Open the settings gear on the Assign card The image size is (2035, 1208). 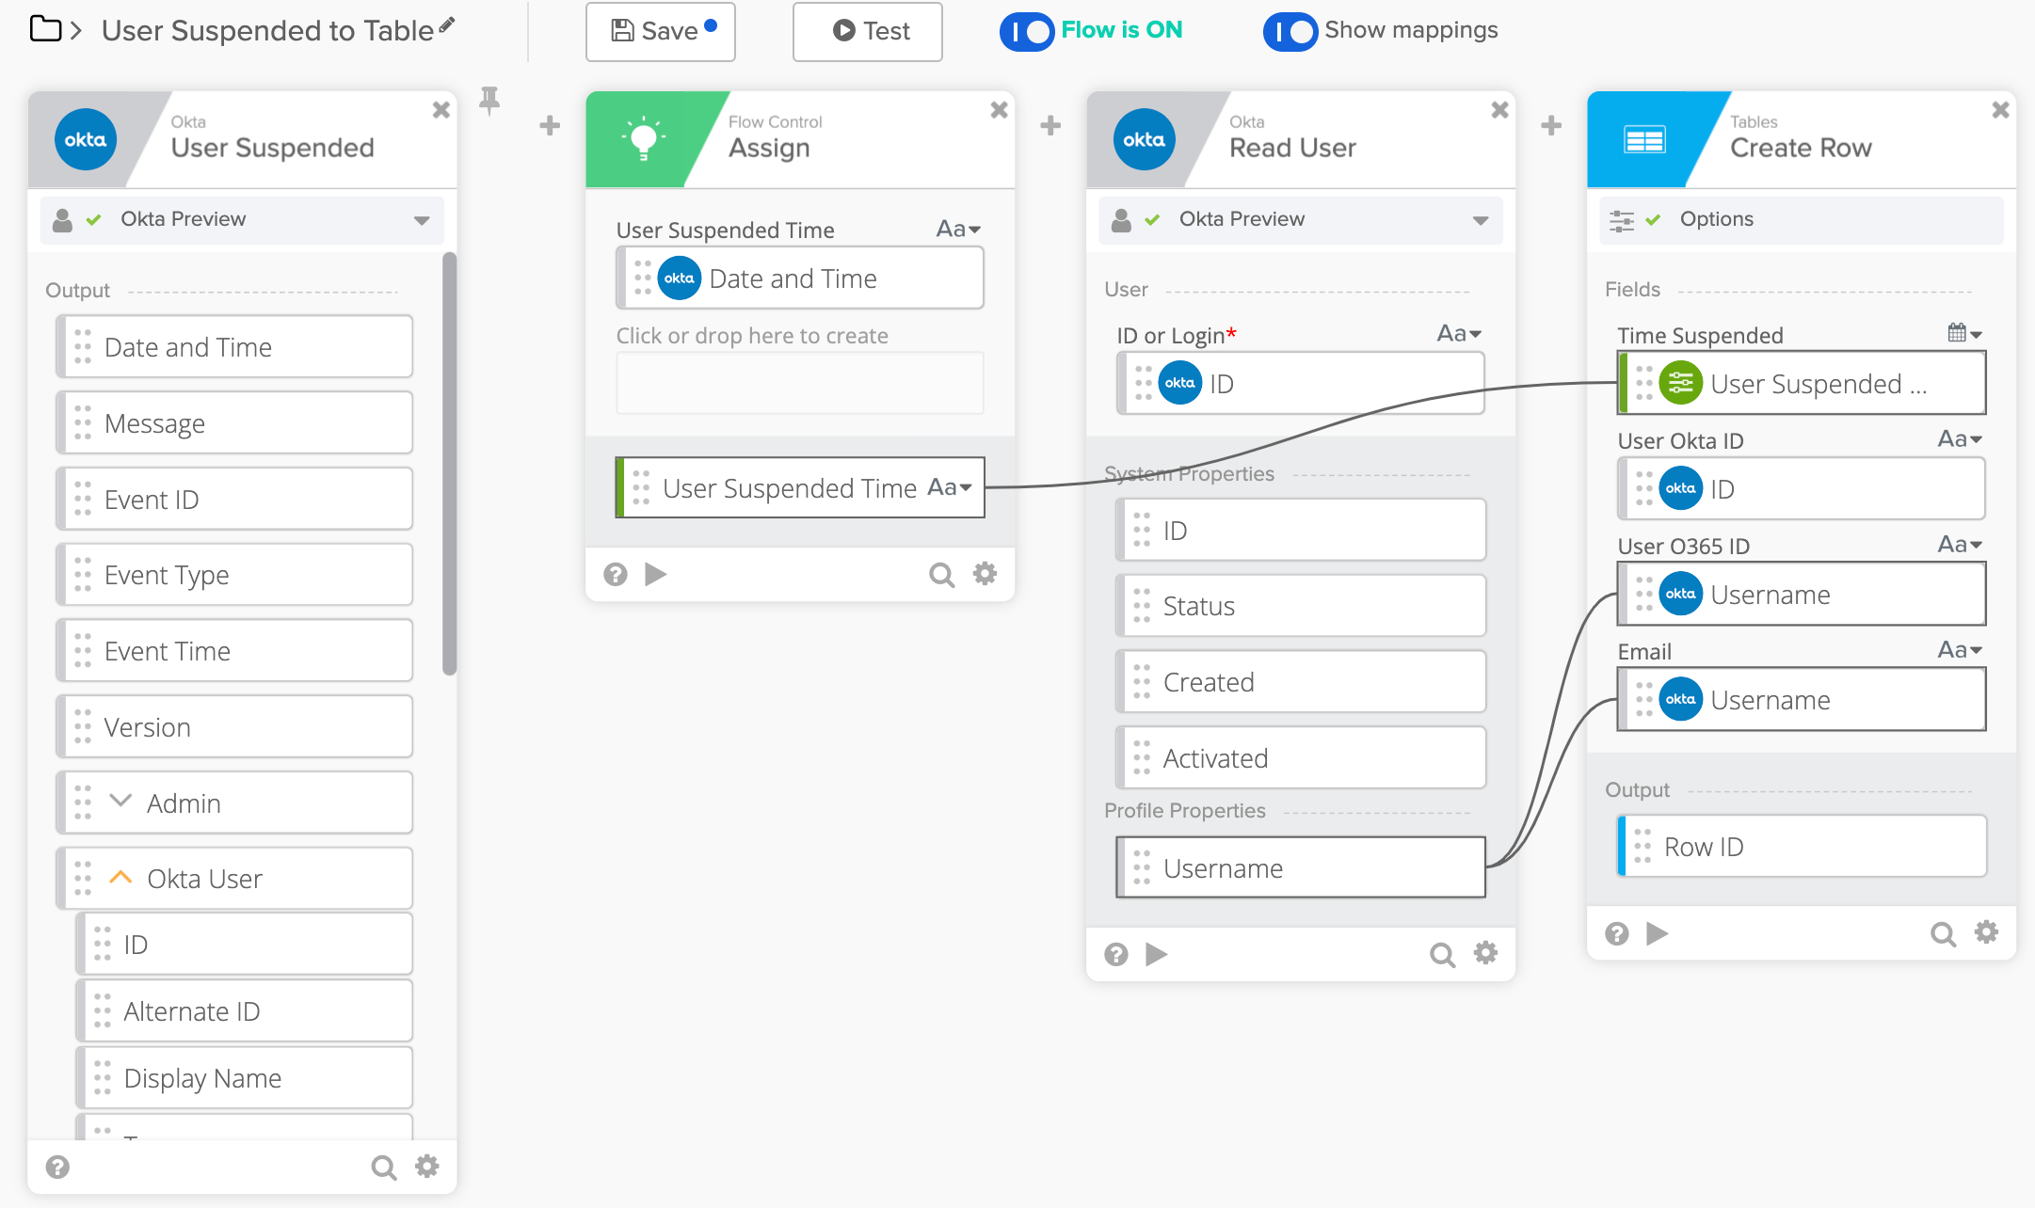point(985,573)
